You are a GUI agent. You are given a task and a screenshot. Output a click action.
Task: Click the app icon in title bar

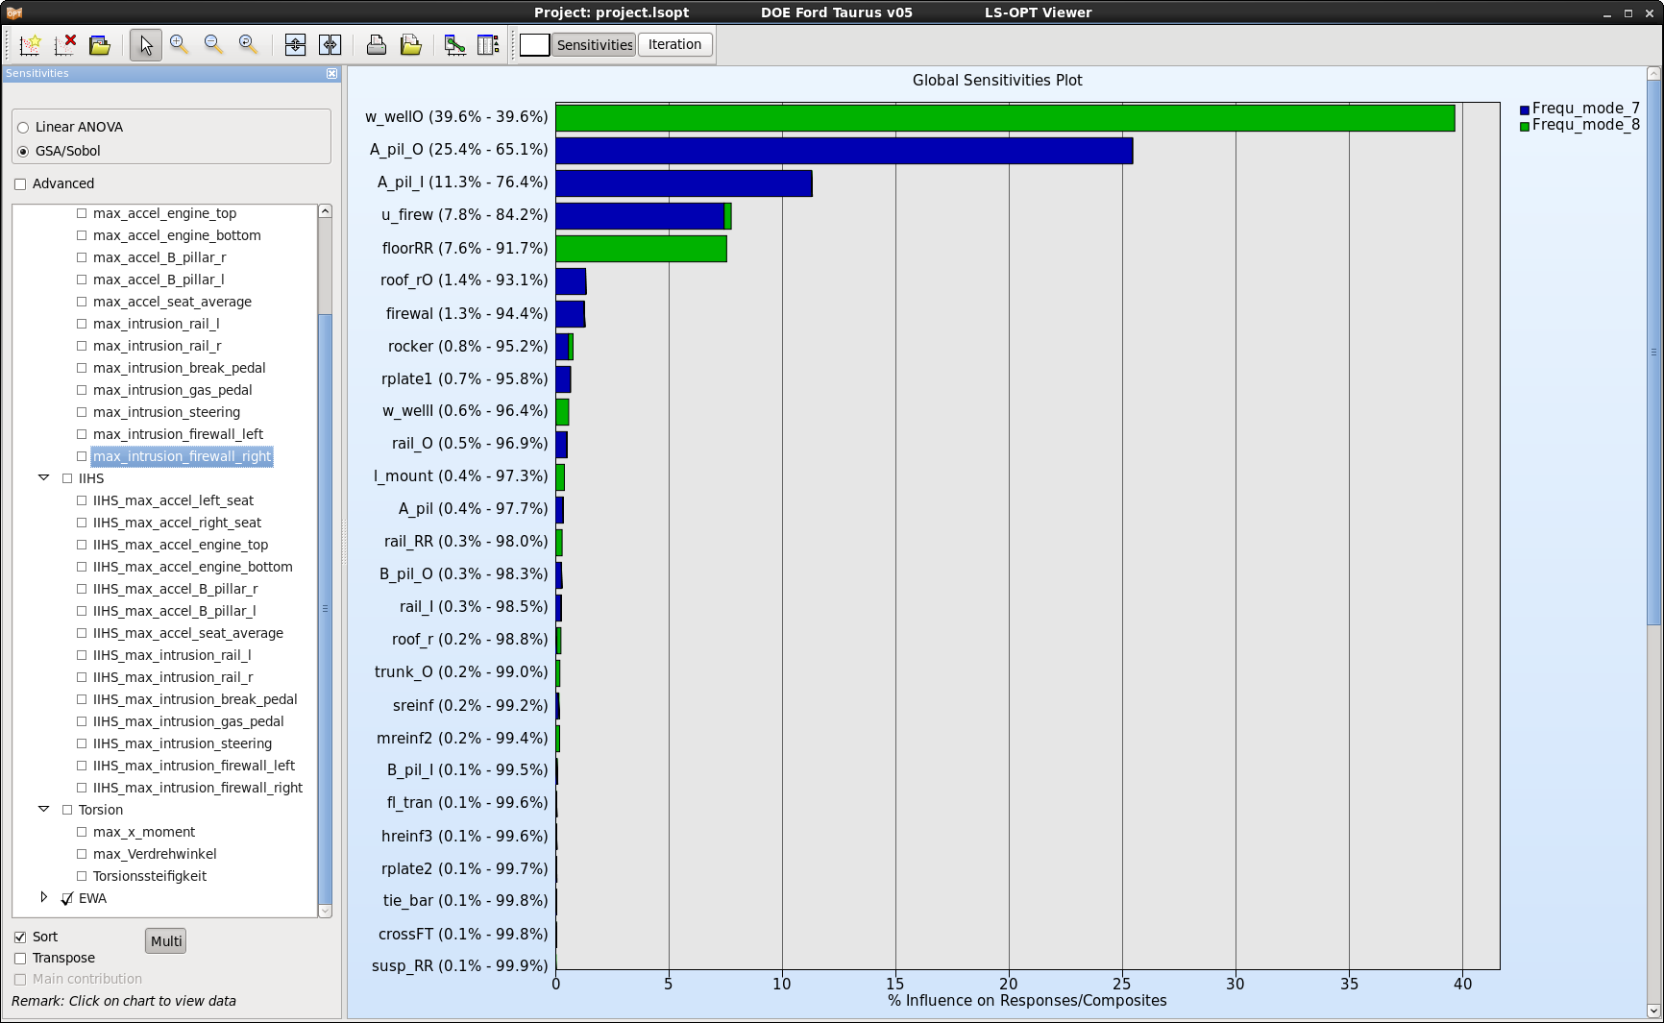[x=13, y=12]
